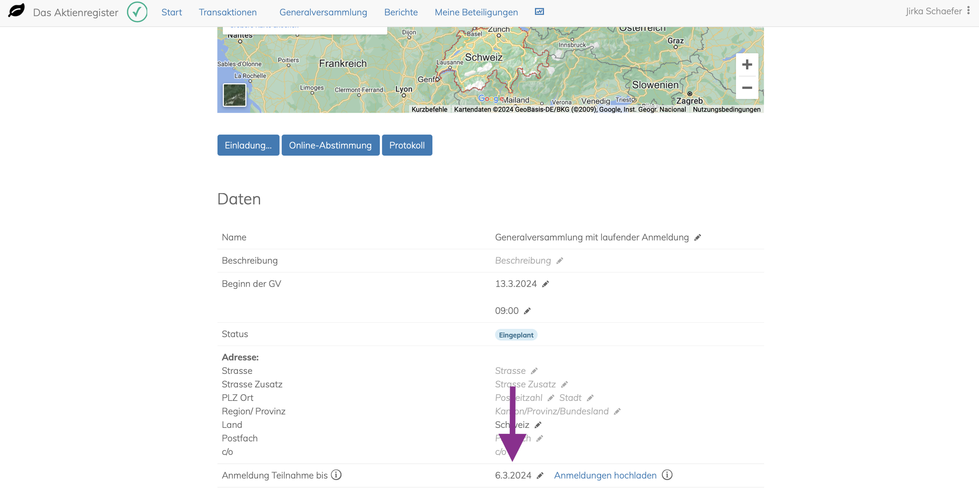Zoom out on the map
979x501 pixels.
[747, 88]
